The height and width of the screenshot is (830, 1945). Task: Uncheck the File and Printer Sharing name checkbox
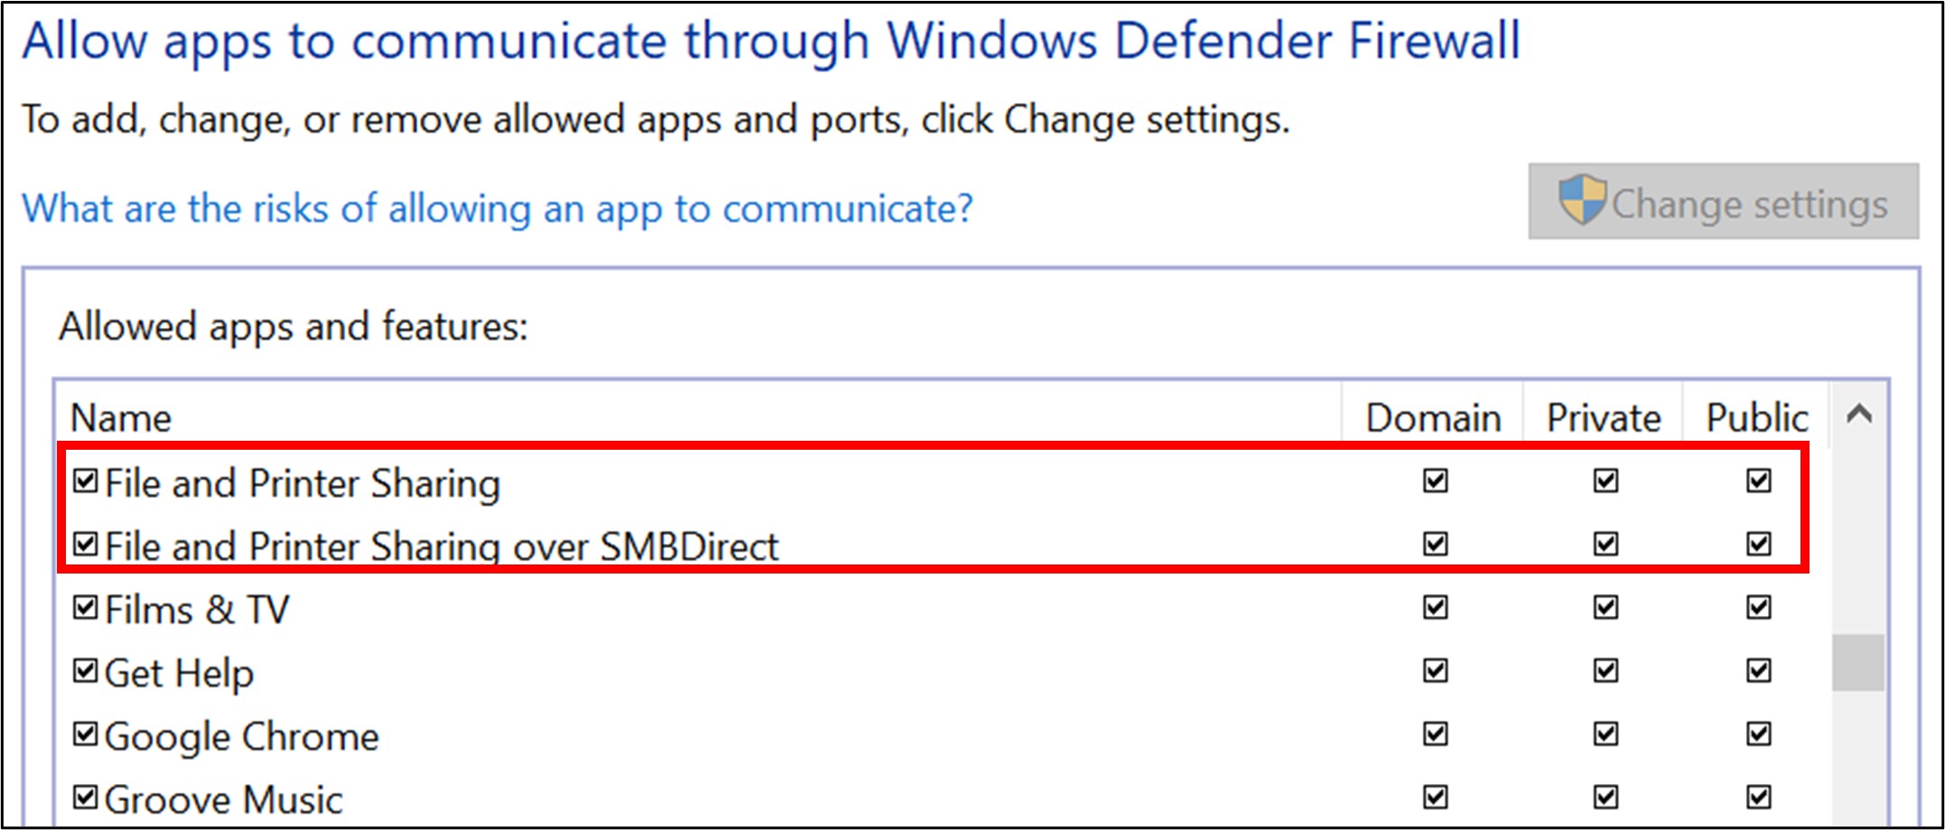pyautogui.click(x=86, y=481)
